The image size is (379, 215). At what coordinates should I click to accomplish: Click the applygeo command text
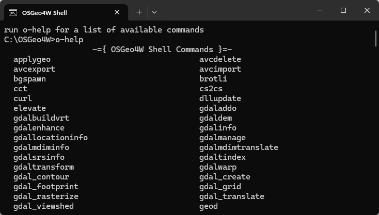(x=32, y=59)
